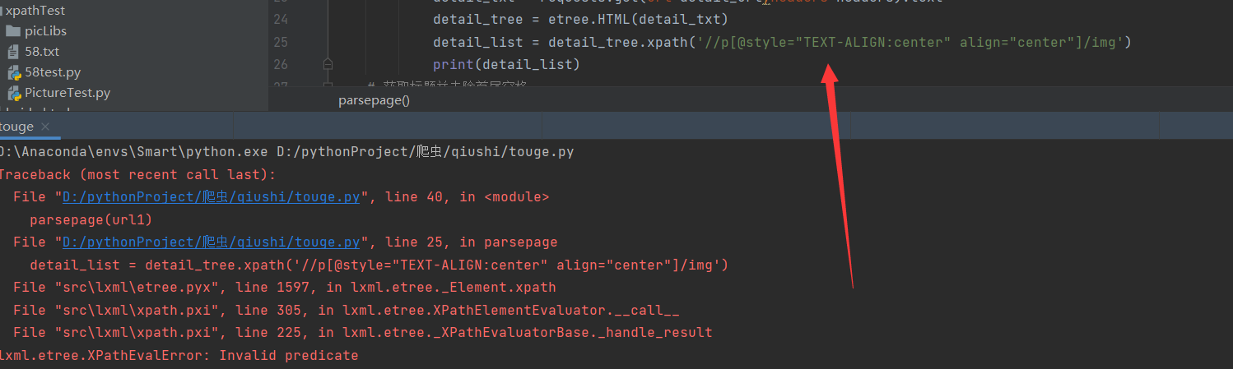The height and width of the screenshot is (369, 1233).
Task: Click the 58test.py Python file icon
Action: [x=13, y=72]
